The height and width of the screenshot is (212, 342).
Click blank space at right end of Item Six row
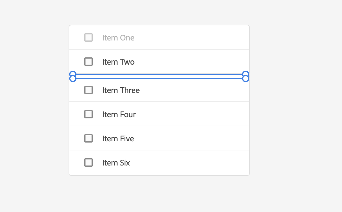224,163
